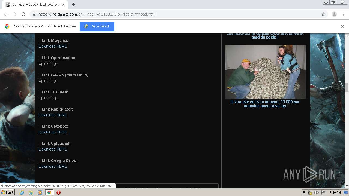Show hidden system tray icons arrow
349x196 pixels.
pos(304,192)
